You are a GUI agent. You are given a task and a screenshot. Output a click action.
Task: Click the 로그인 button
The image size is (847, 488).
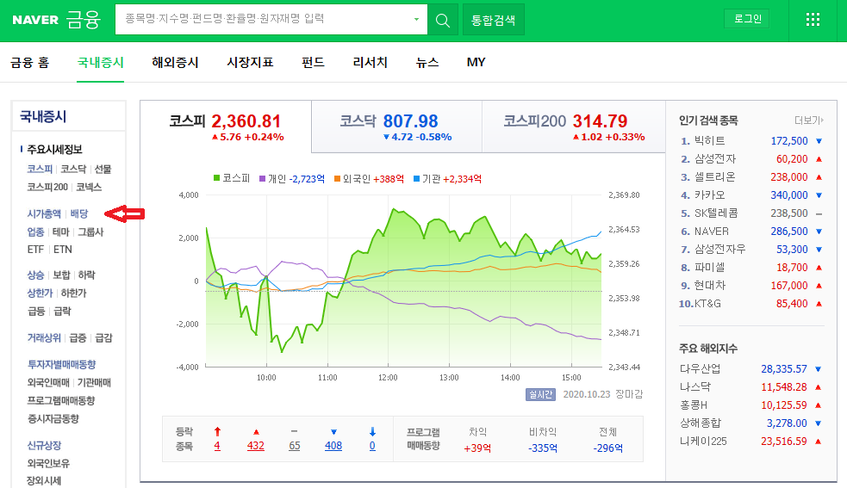pyautogui.click(x=748, y=19)
